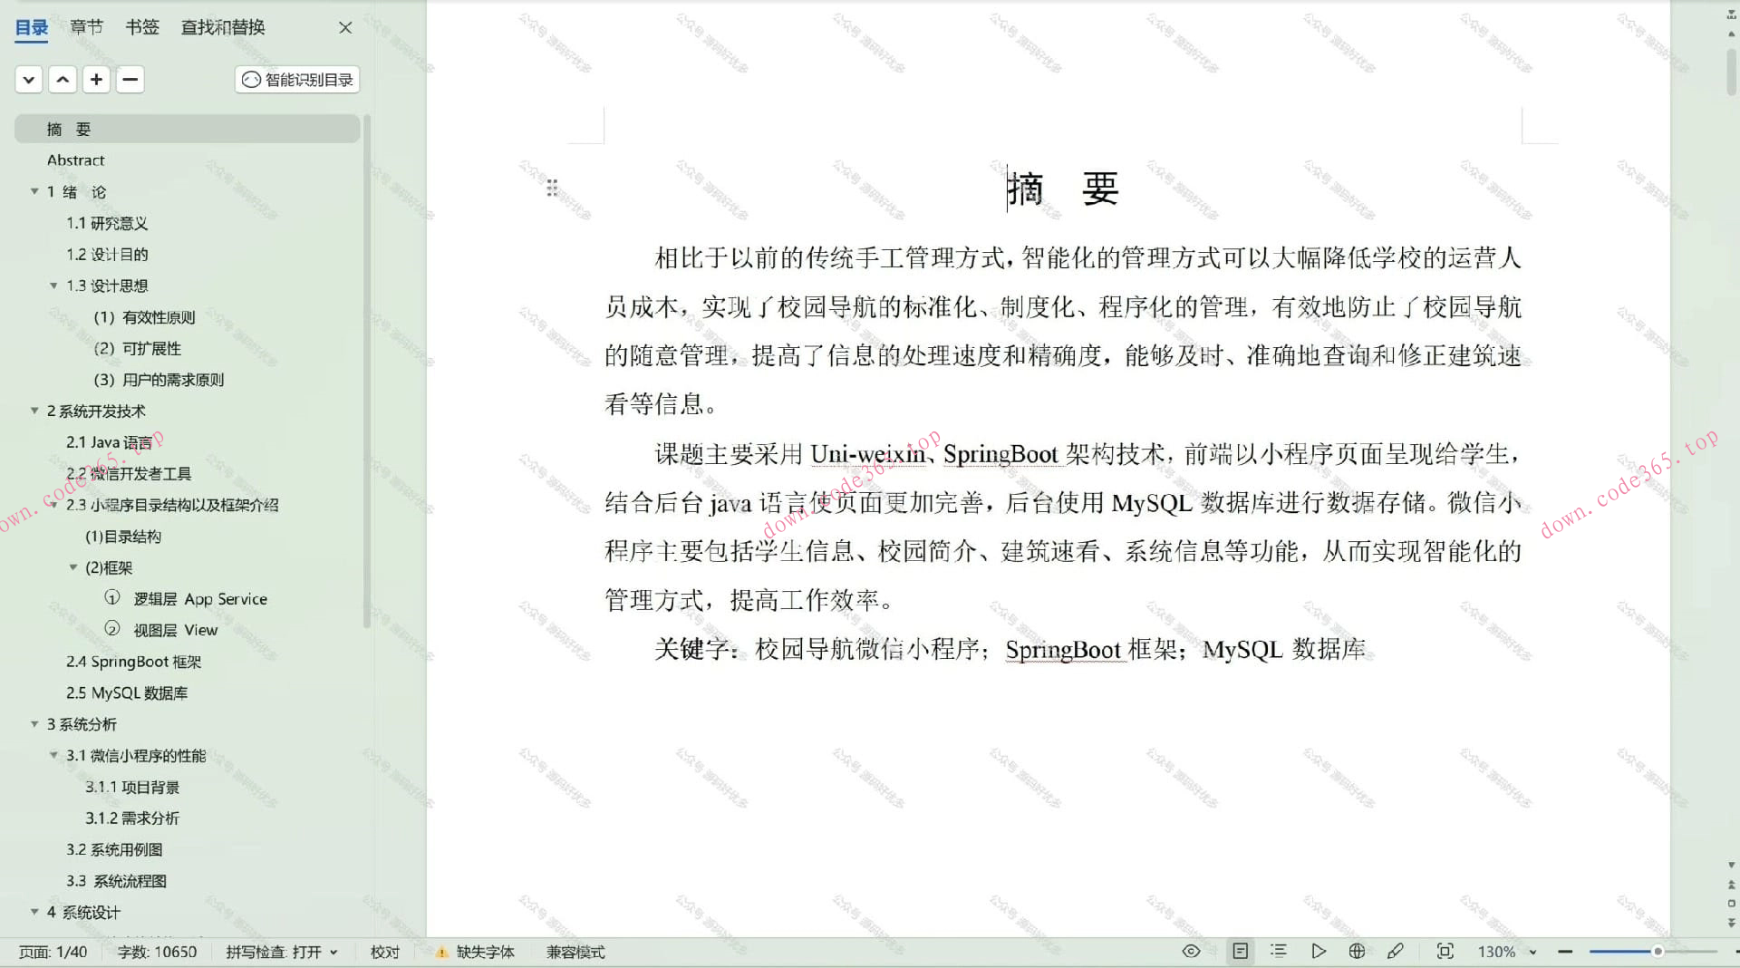Open the 130% zoom level dropdown
Image resolution: width=1740 pixels, height=968 pixels.
[x=1504, y=952]
